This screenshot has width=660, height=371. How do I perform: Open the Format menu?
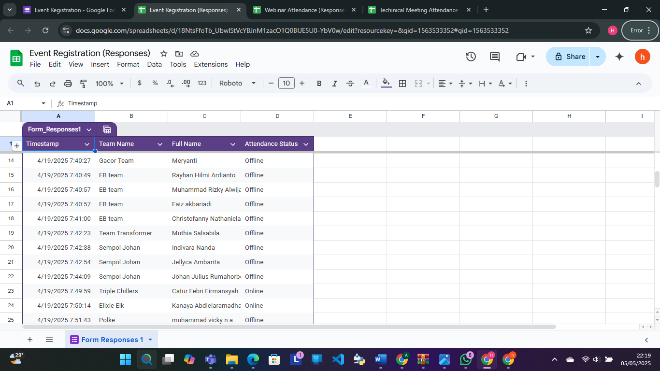[128, 64]
